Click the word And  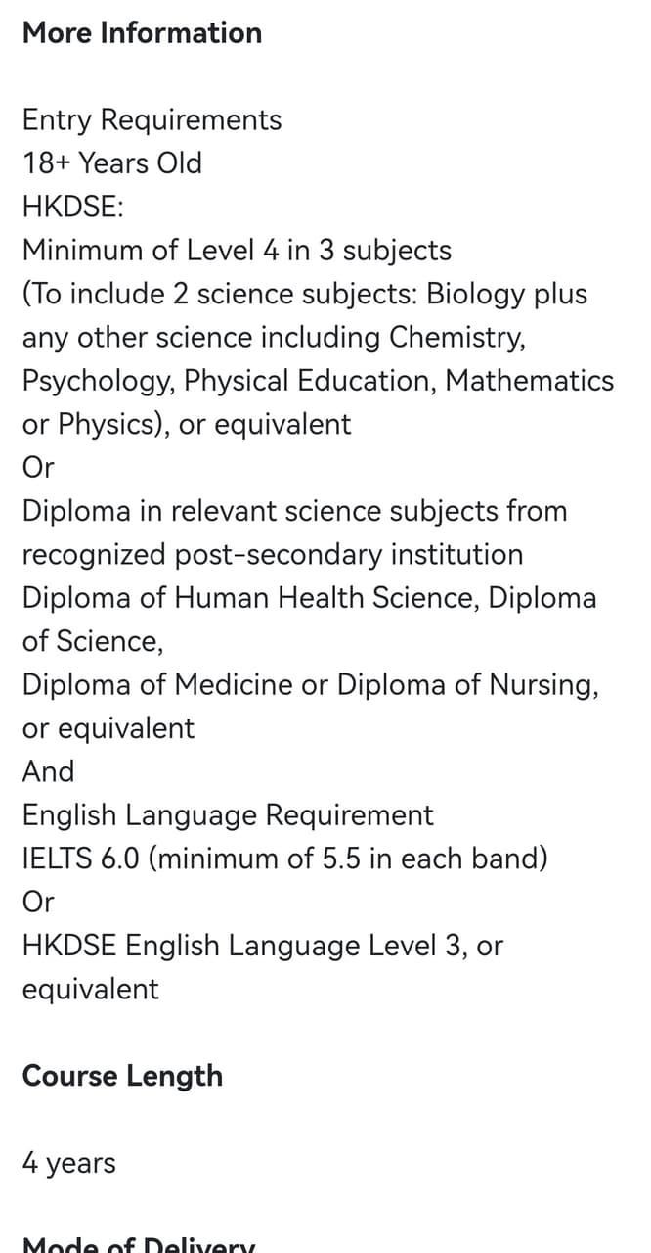click(48, 771)
